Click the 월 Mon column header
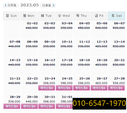The height and width of the screenshot is (113, 127). pos(29,16)
